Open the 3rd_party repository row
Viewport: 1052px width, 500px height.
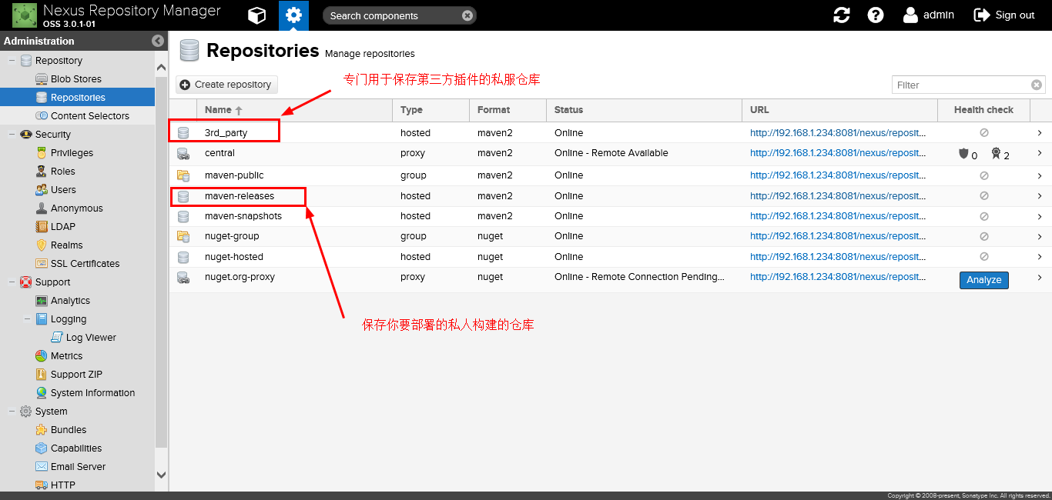[610, 133]
